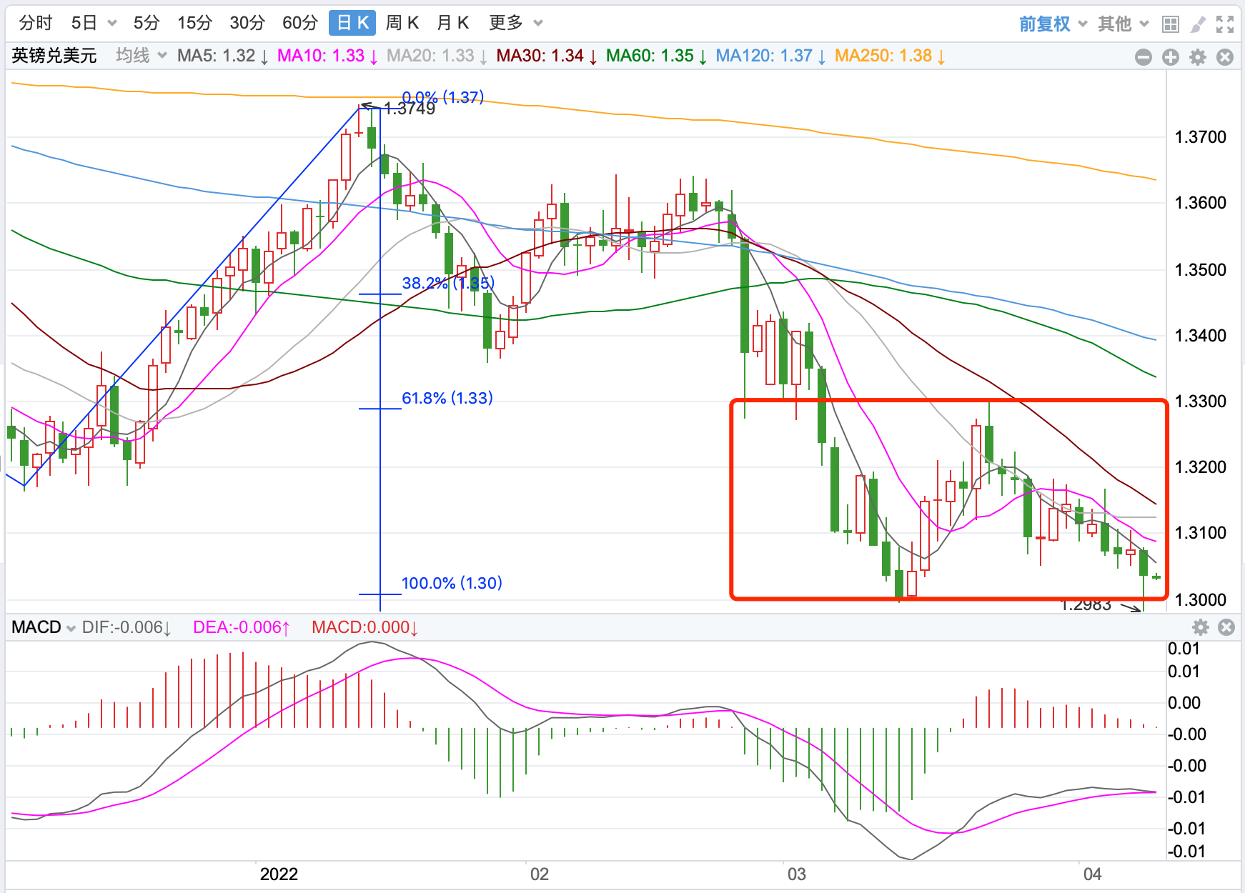The width and height of the screenshot is (1245, 893).
Task: Open MACD indicator settings gear
Action: (1201, 627)
